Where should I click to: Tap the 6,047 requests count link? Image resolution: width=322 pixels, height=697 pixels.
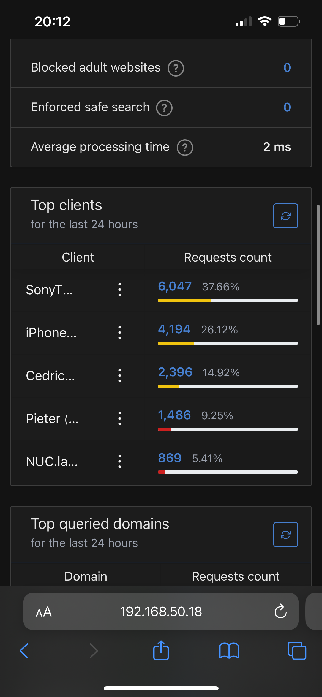point(174,286)
